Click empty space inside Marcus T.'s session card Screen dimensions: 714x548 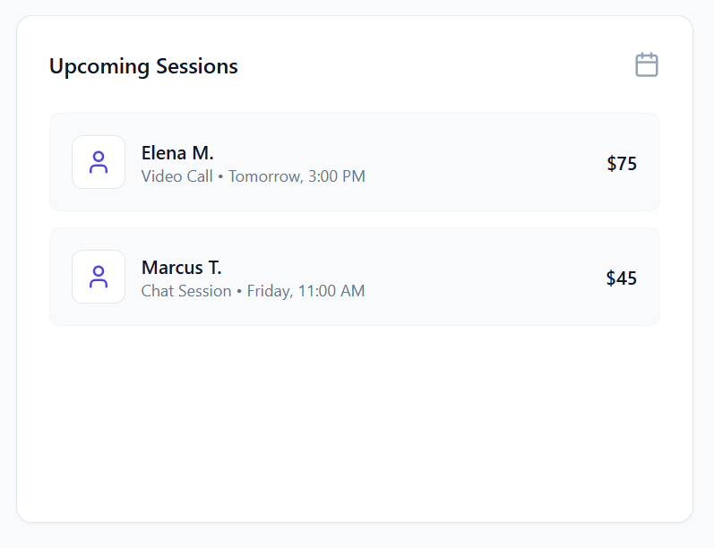(484, 278)
